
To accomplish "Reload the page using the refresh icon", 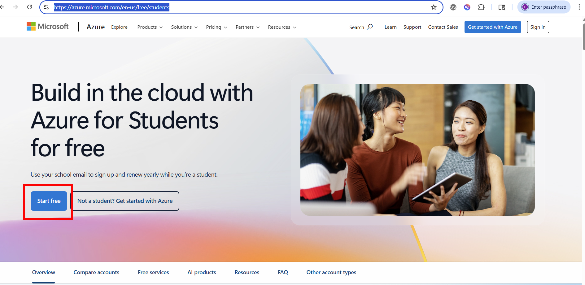I will 29,7.
